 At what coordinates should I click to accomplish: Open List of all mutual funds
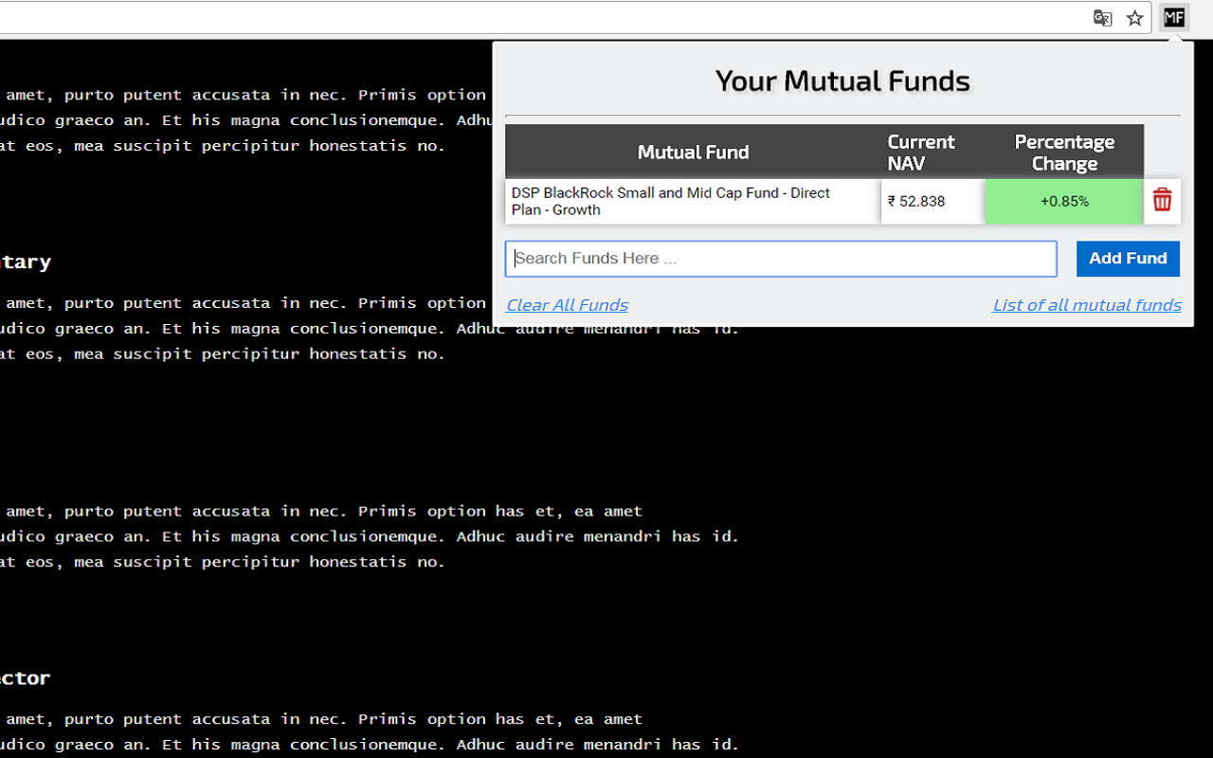(x=1086, y=304)
